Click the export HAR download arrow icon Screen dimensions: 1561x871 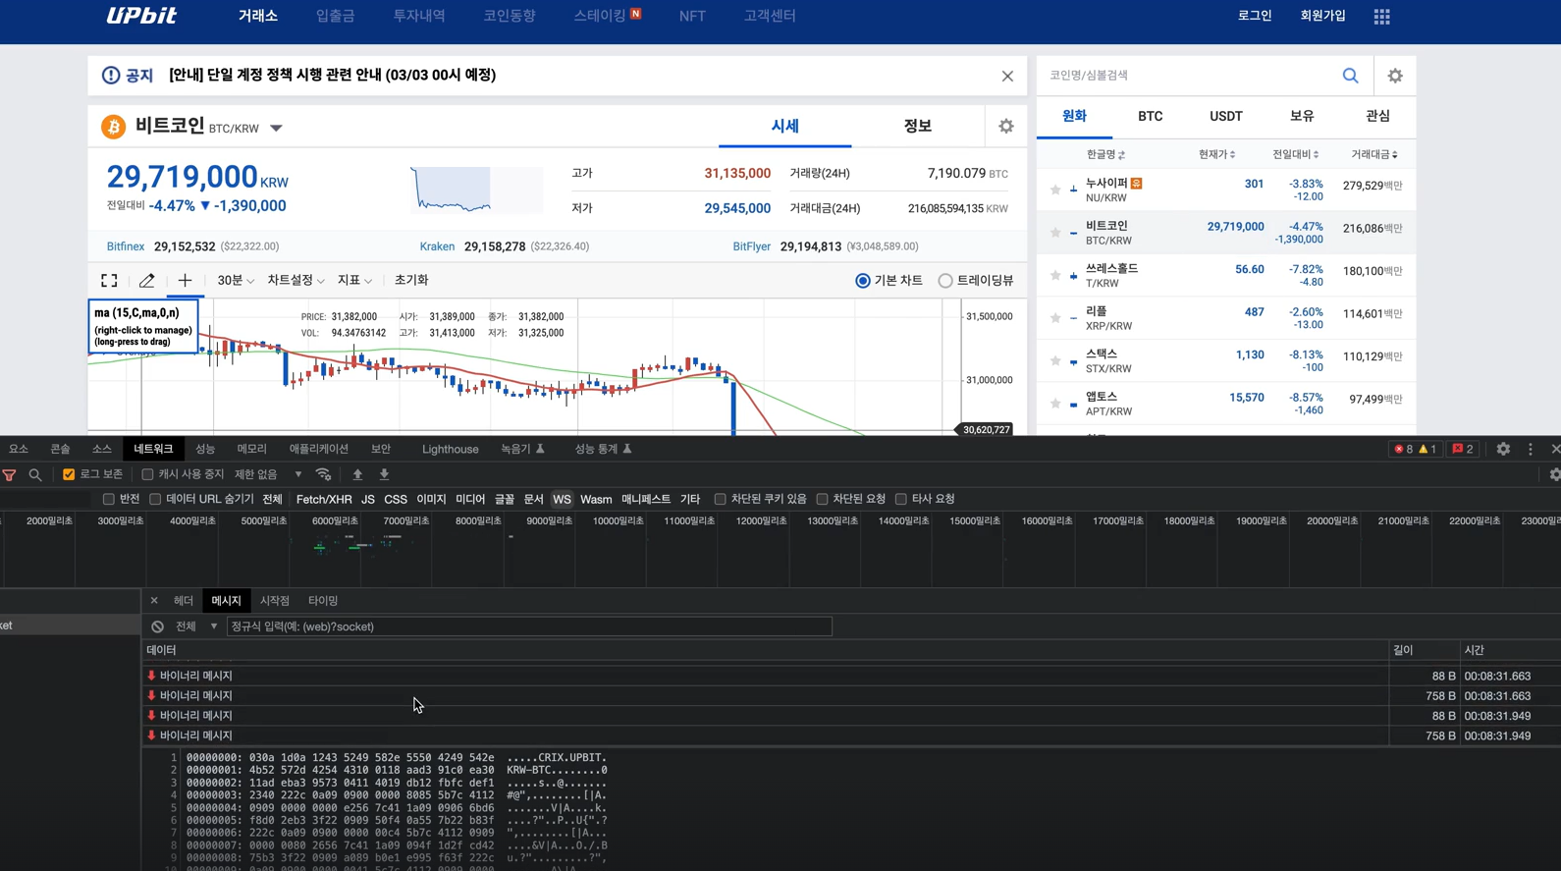(x=384, y=474)
